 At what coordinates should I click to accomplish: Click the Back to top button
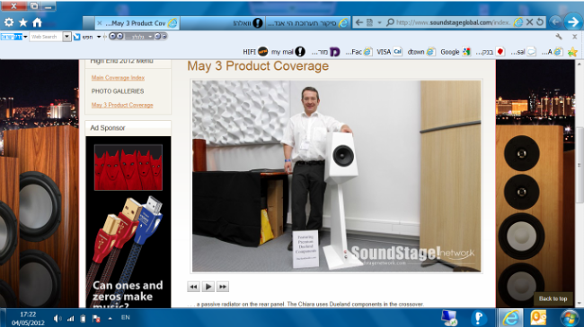point(553,298)
